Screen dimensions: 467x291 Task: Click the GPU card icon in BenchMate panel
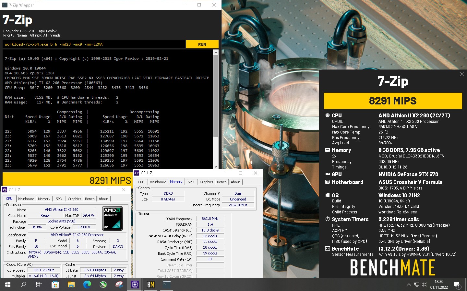tap(328, 174)
